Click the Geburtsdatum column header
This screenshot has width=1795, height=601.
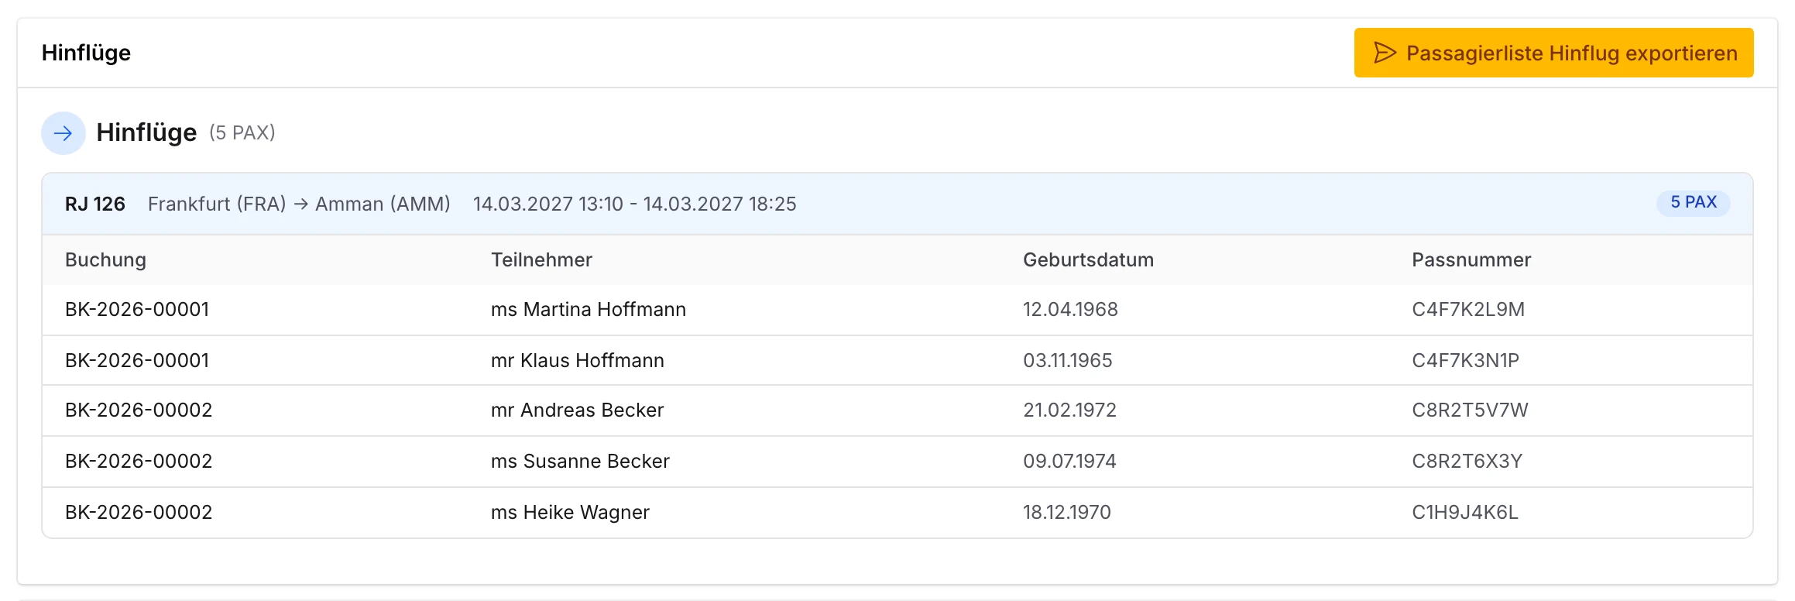pyautogui.click(x=1088, y=260)
